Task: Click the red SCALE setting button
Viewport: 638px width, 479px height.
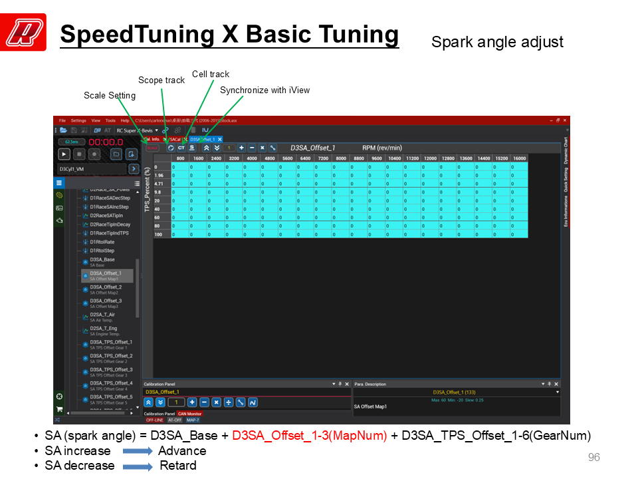Action: click(152, 148)
